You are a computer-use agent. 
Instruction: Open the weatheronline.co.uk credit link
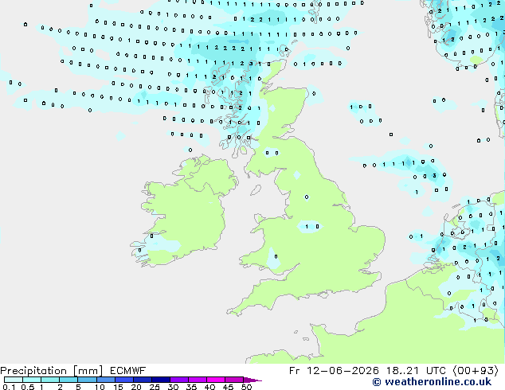[x=432, y=382]
